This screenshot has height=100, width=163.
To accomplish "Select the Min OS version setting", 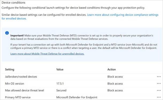I will point(14,84).
